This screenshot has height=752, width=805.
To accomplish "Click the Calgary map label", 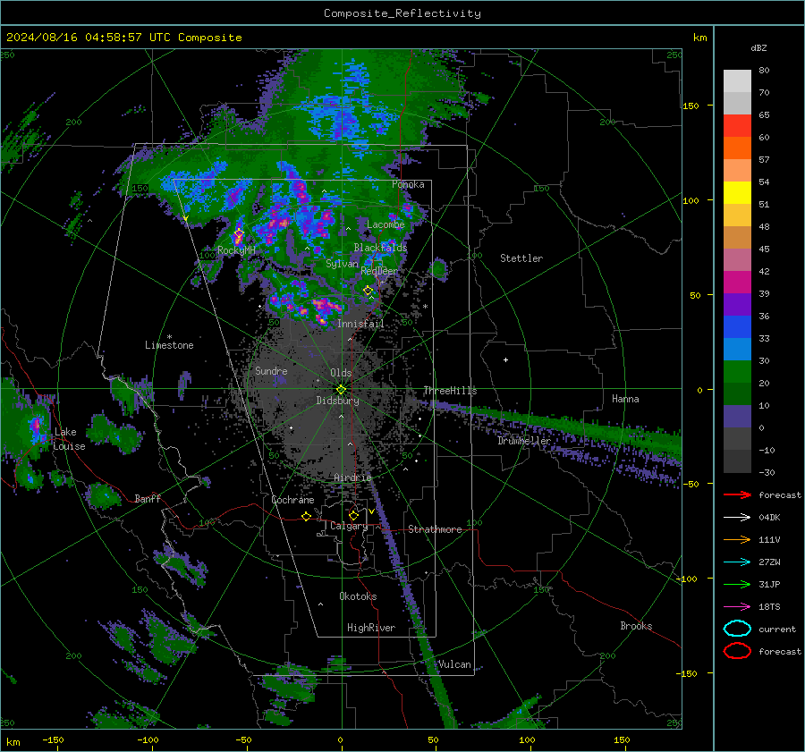I will pos(349,526).
